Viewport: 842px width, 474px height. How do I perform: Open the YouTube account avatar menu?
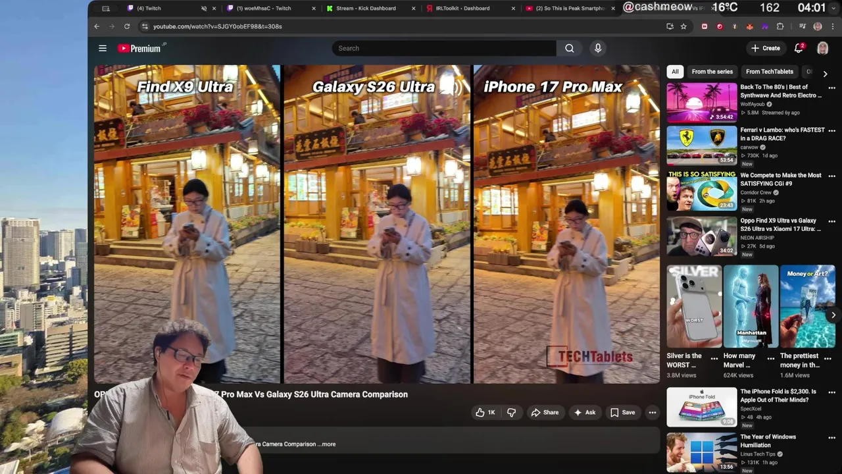point(822,48)
